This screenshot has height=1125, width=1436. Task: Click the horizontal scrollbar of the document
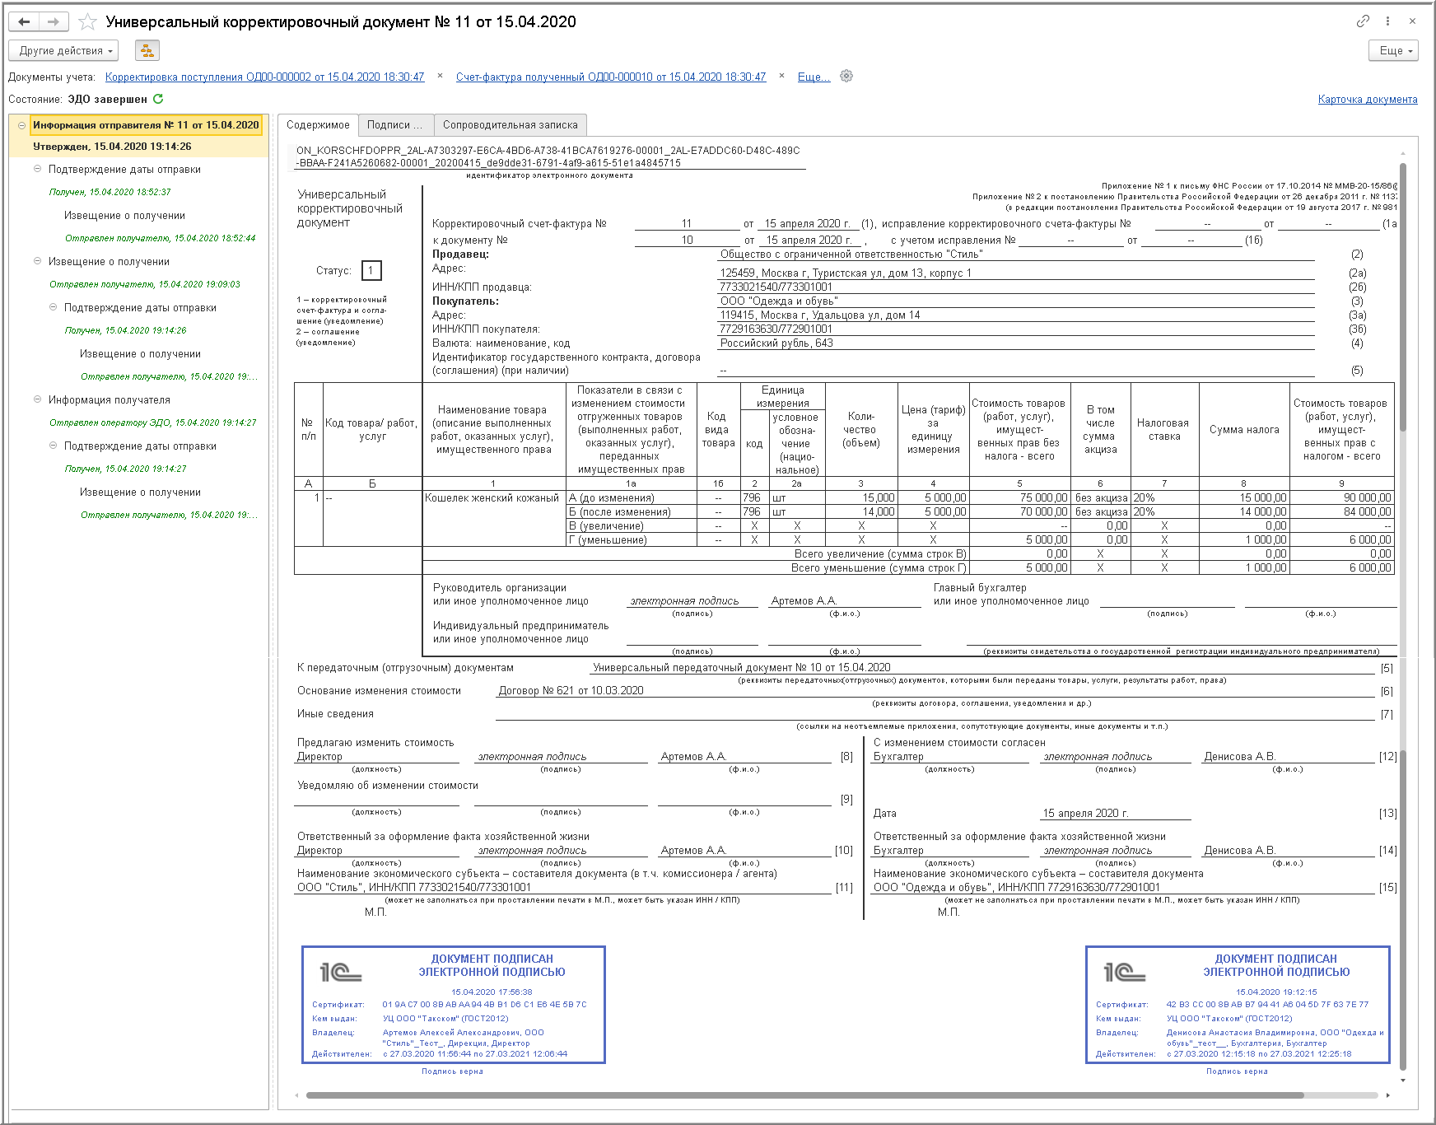click(804, 1095)
